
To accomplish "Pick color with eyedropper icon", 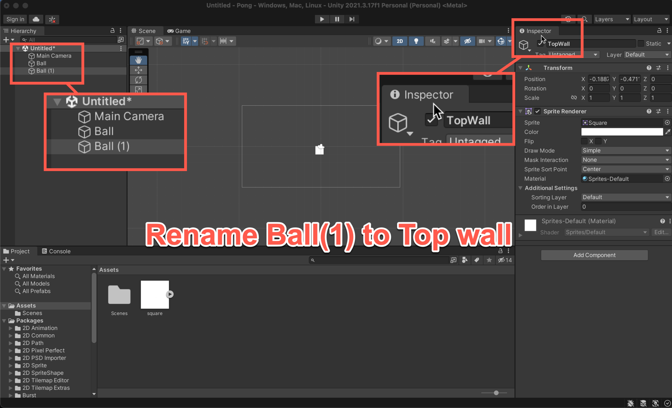I will 667,132.
